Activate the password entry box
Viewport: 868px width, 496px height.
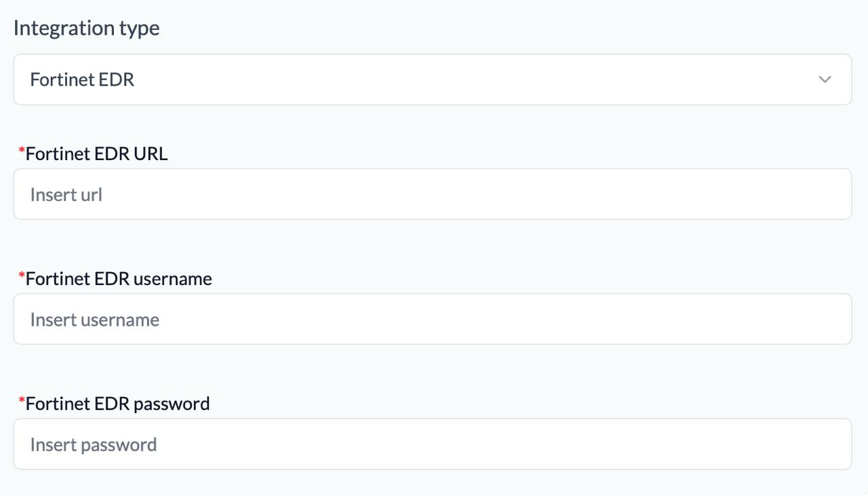coord(432,444)
